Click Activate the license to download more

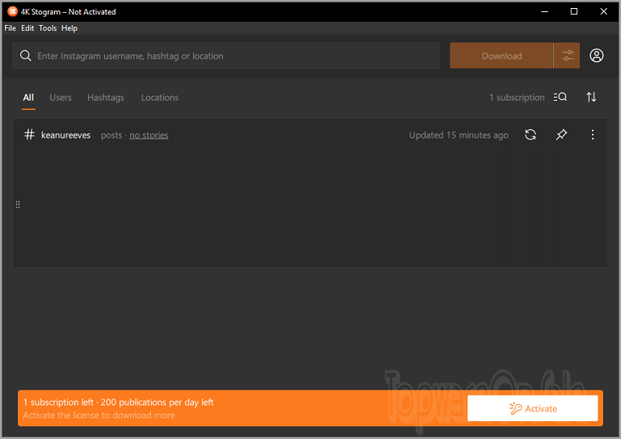pos(99,416)
